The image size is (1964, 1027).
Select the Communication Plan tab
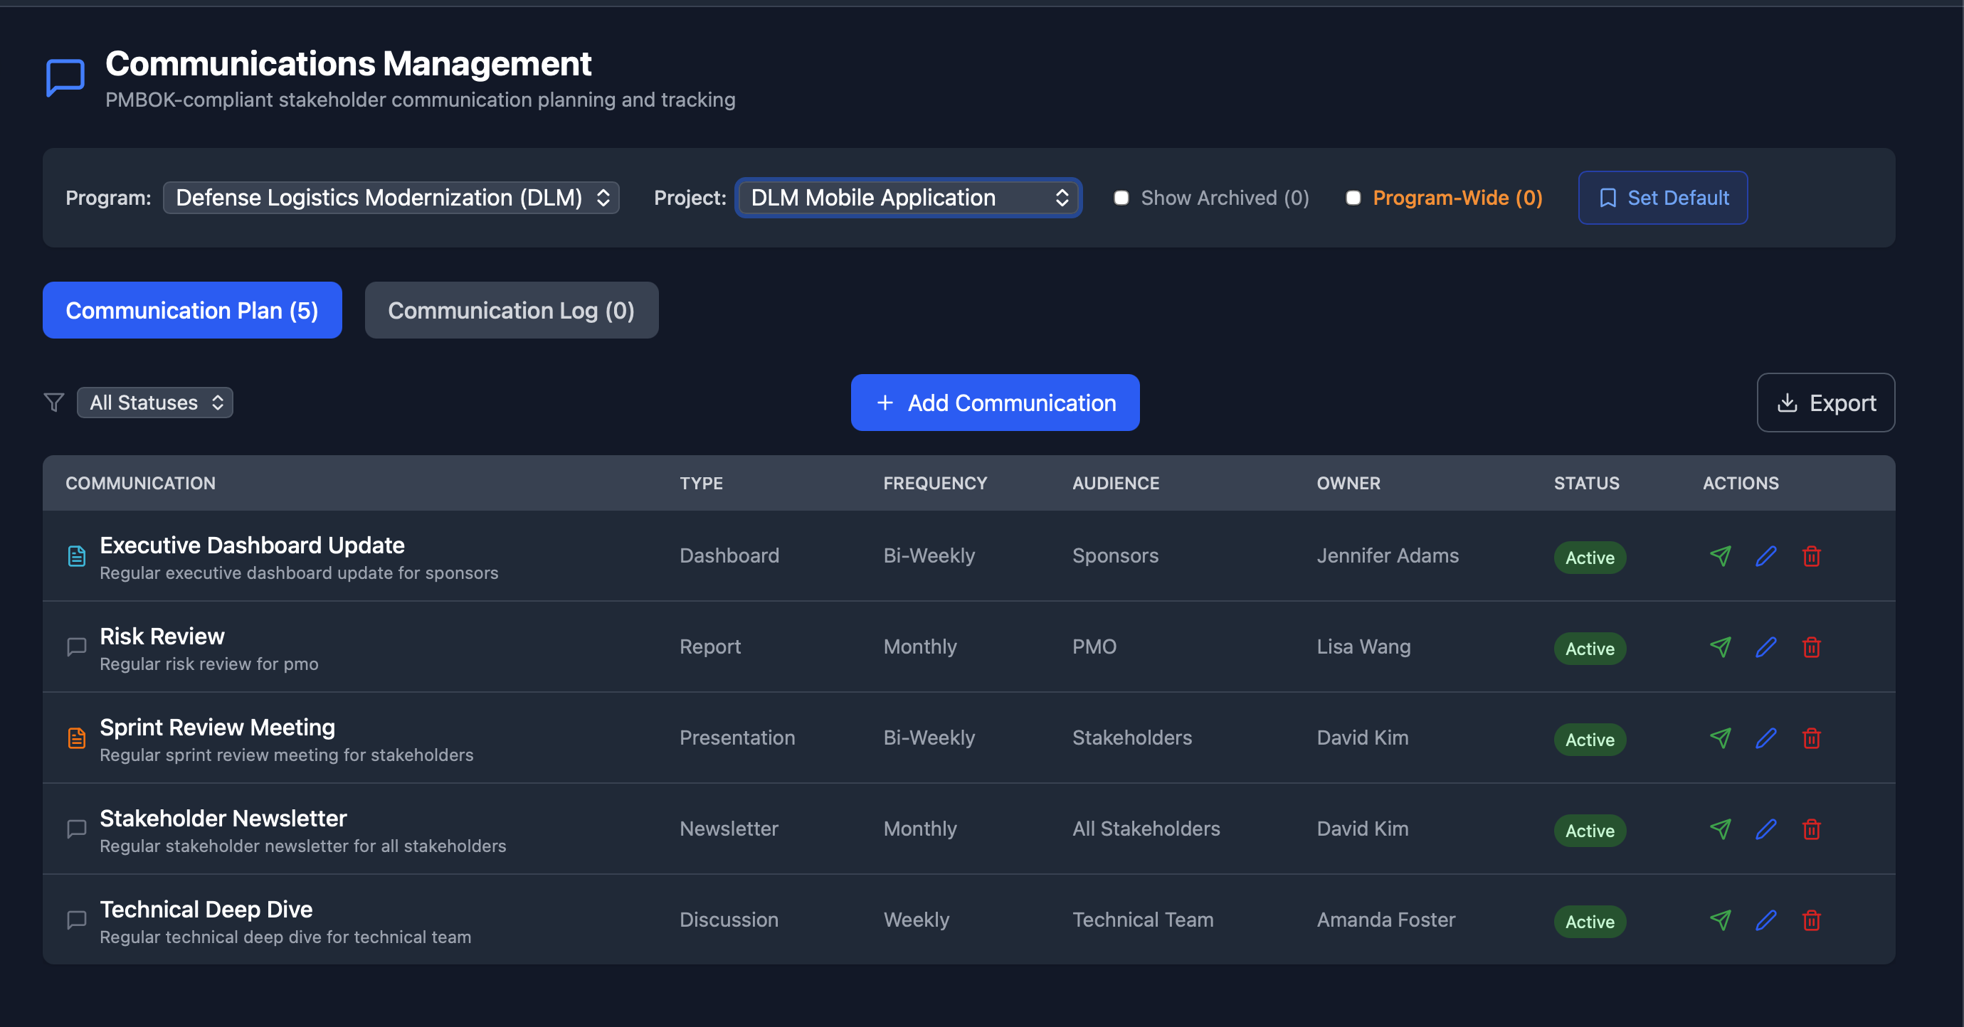point(192,311)
